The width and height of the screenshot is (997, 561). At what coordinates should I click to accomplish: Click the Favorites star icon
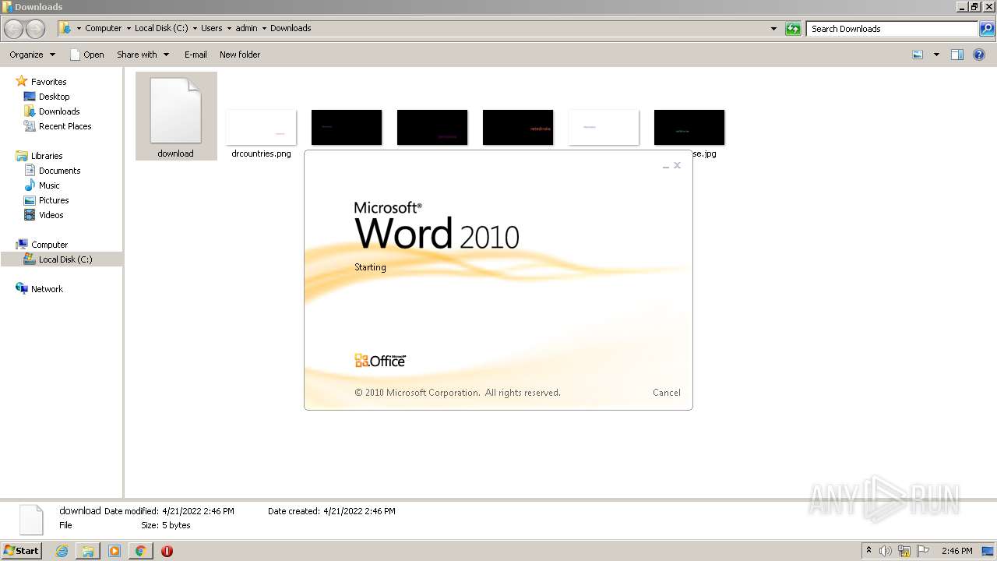[x=22, y=81]
